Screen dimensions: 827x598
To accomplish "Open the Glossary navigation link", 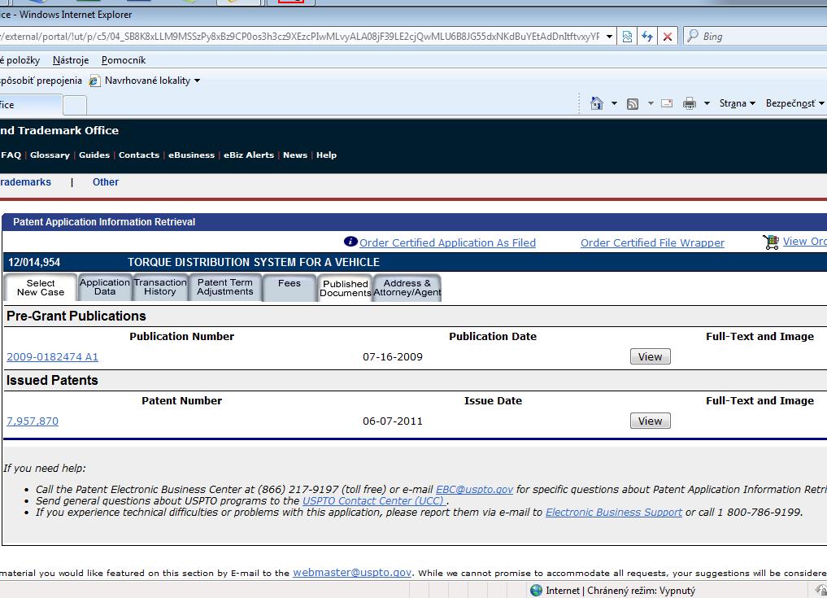I will click(50, 155).
